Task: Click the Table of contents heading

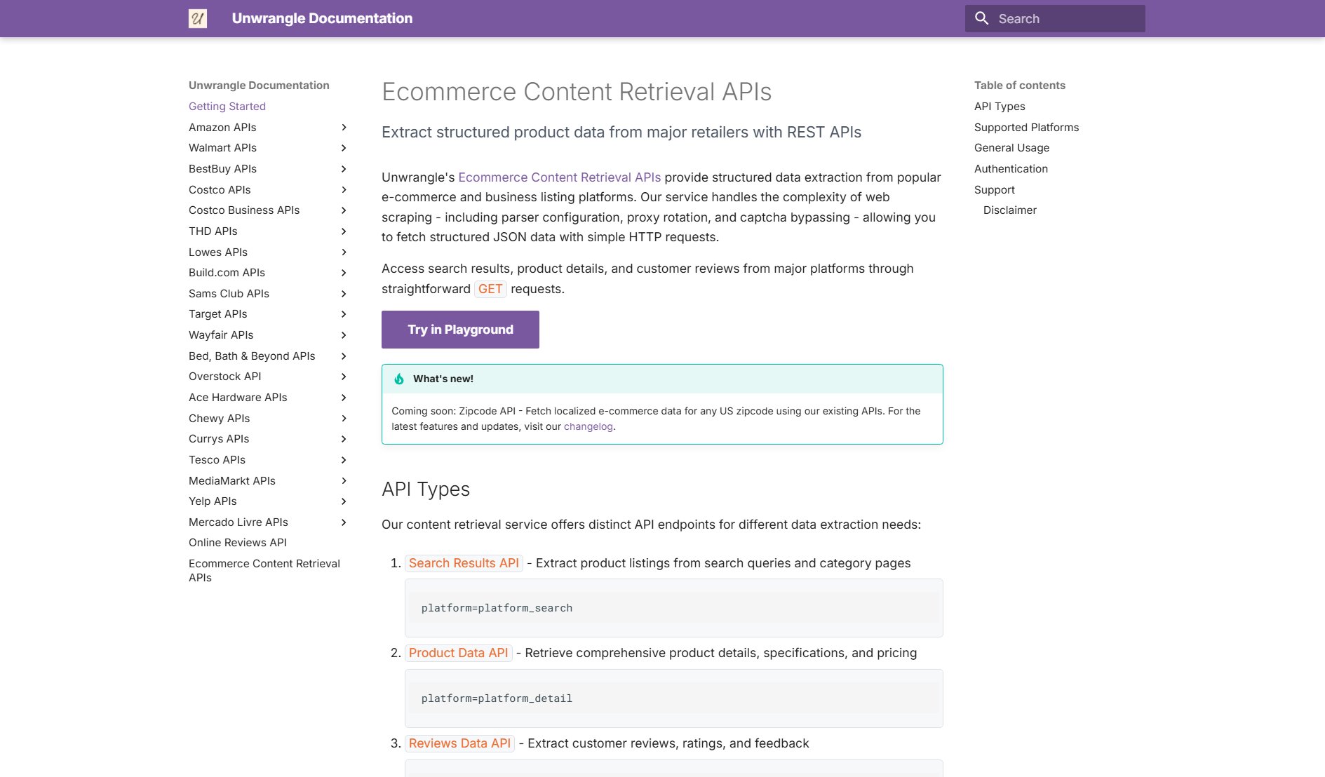Action: coord(1019,86)
